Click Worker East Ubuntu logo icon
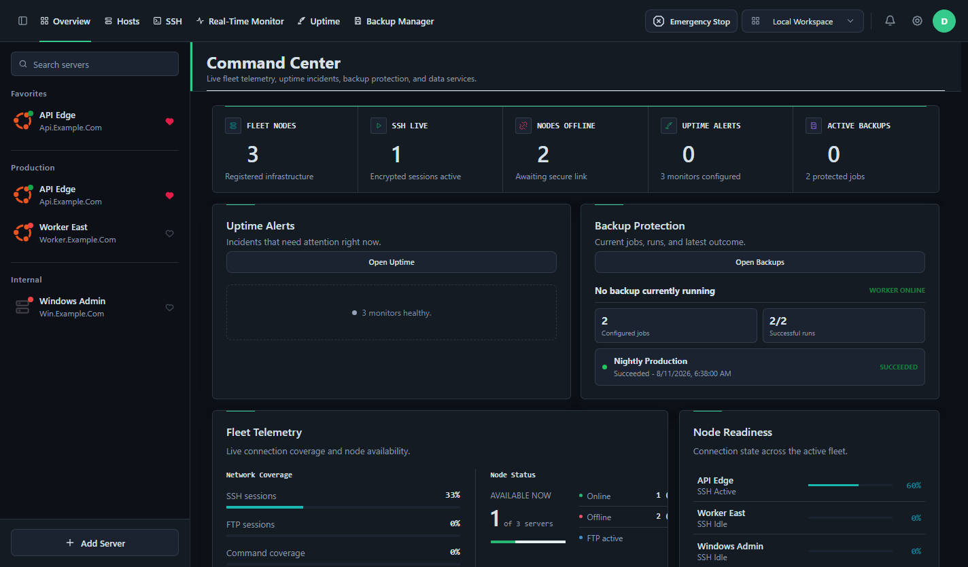 click(23, 233)
